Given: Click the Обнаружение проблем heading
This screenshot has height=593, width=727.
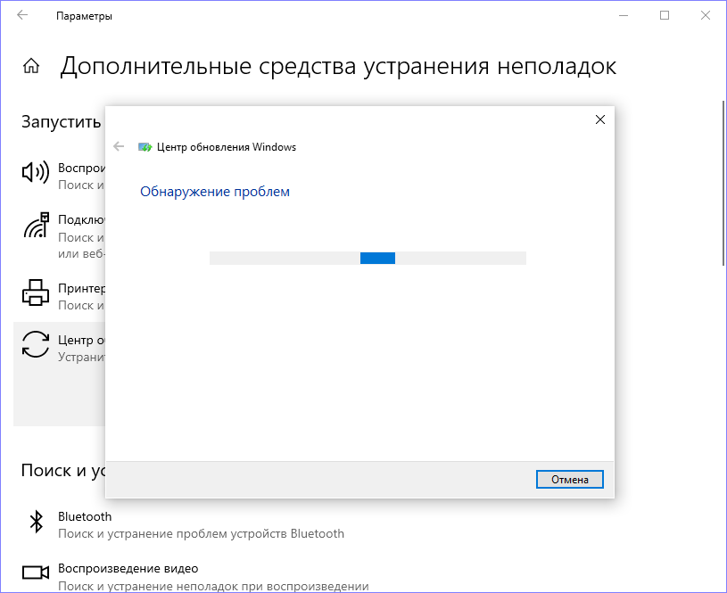Looking at the screenshot, I should click(215, 192).
